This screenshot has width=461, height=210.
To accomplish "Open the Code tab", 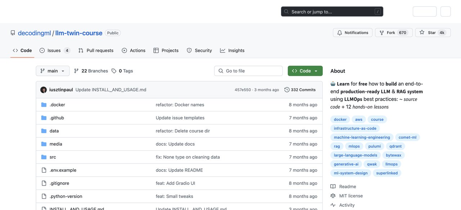I will point(22,50).
